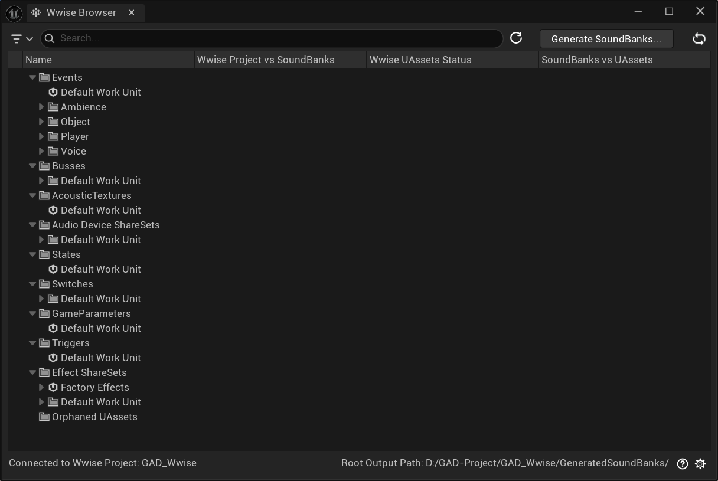The width and height of the screenshot is (718, 481).
Task: Click the Voice folder icon
Action: tap(53, 151)
